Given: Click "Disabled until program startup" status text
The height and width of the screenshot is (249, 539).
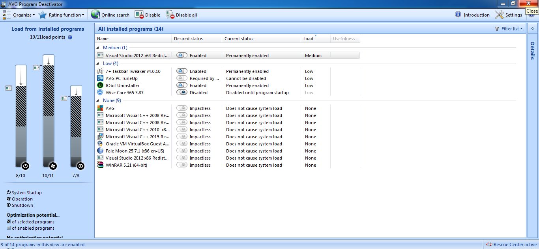Looking at the screenshot, I should click(x=257, y=93).
